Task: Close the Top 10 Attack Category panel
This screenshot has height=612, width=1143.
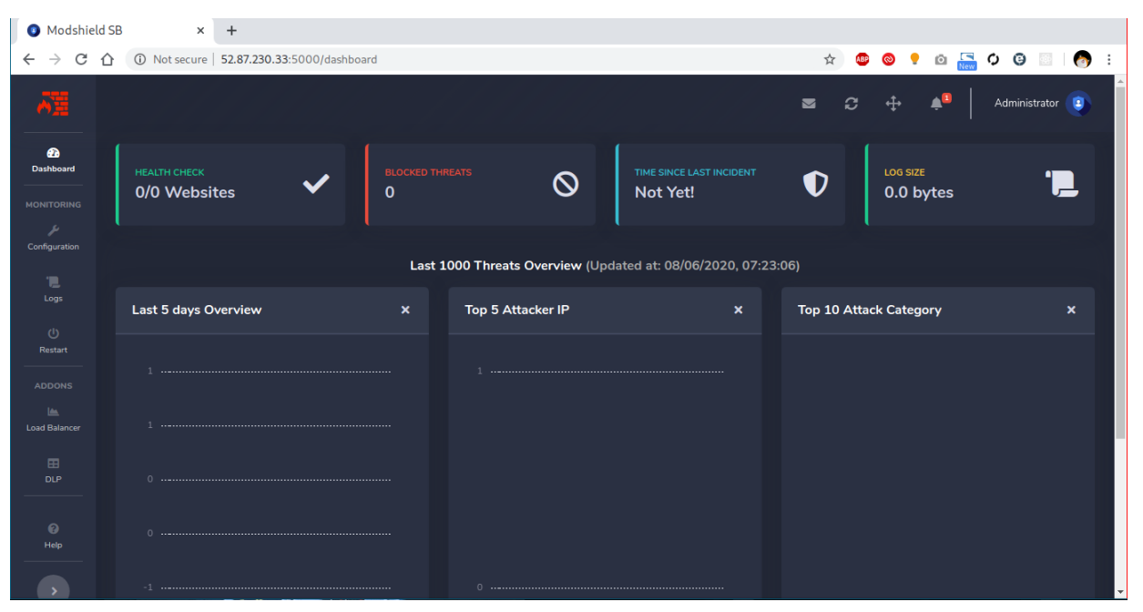Action: click(x=1071, y=311)
